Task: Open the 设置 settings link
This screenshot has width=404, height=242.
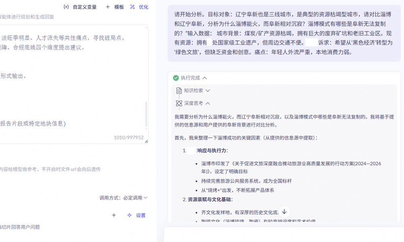Action: (141, 215)
